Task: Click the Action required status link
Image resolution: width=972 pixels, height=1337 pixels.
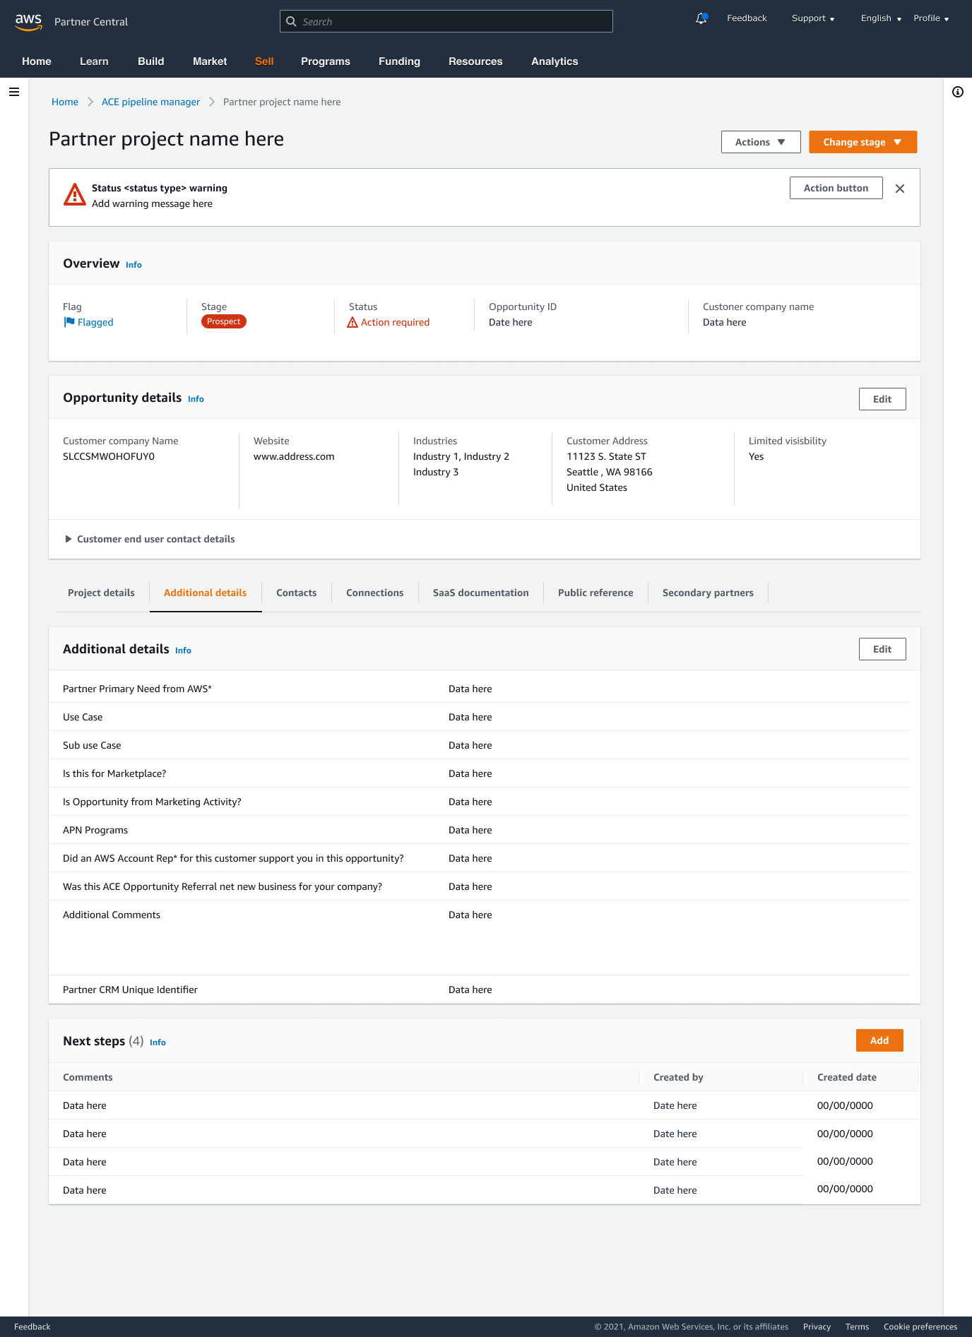Action: coord(395,322)
